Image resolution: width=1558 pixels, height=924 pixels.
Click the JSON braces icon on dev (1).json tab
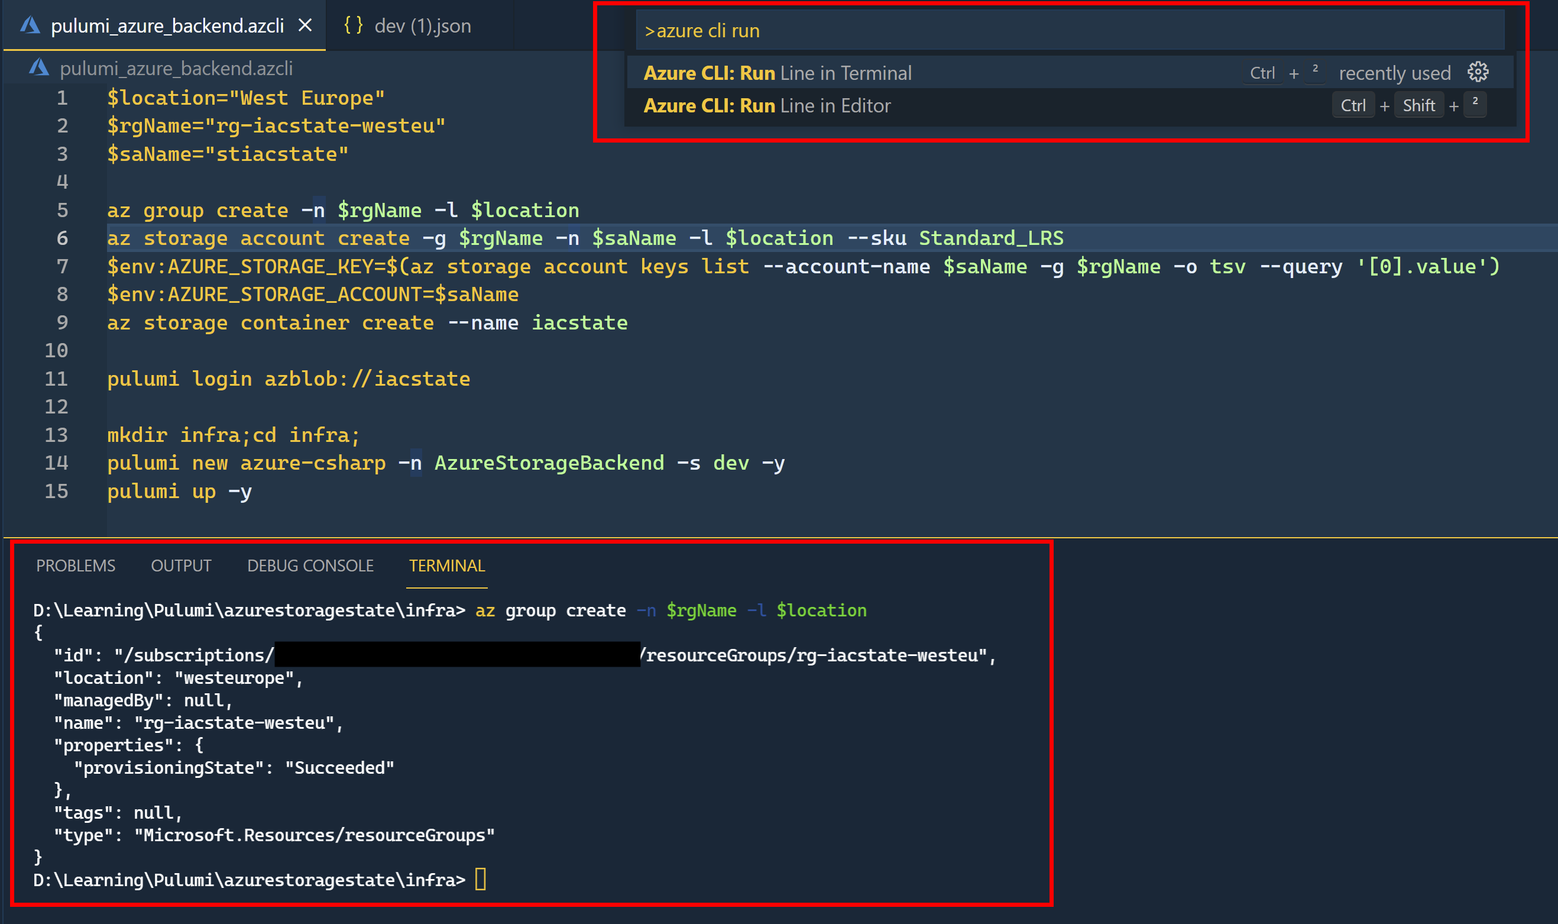(x=354, y=25)
